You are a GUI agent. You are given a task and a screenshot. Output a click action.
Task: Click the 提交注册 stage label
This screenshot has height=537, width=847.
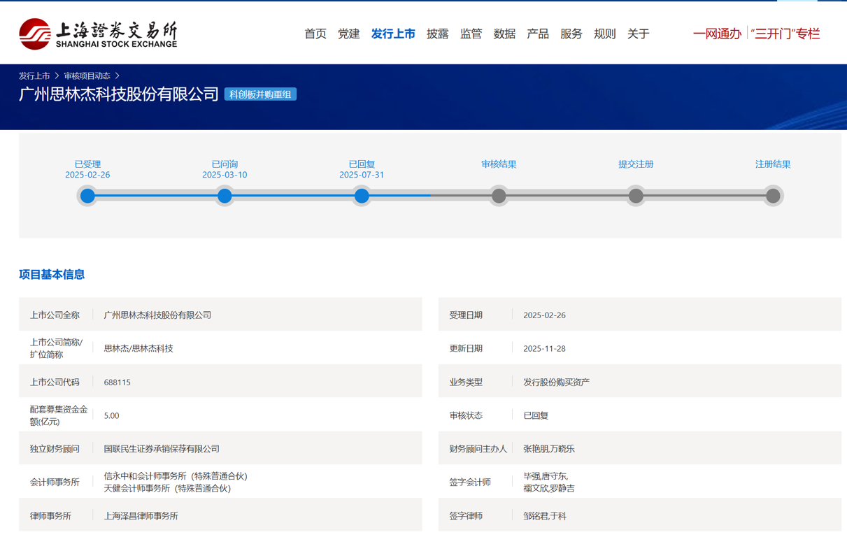coord(636,164)
